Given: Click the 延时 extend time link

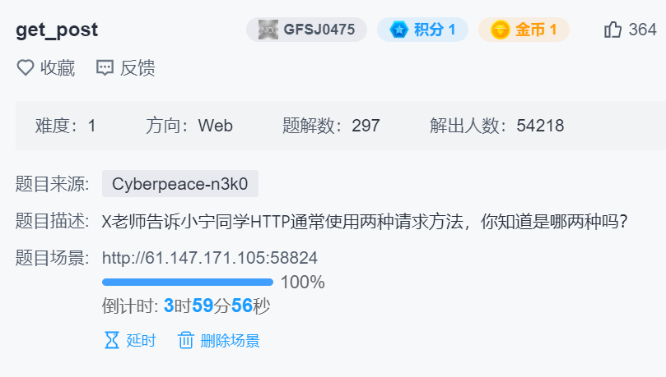Looking at the screenshot, I should pyautogui.click(x=141, y=340).
